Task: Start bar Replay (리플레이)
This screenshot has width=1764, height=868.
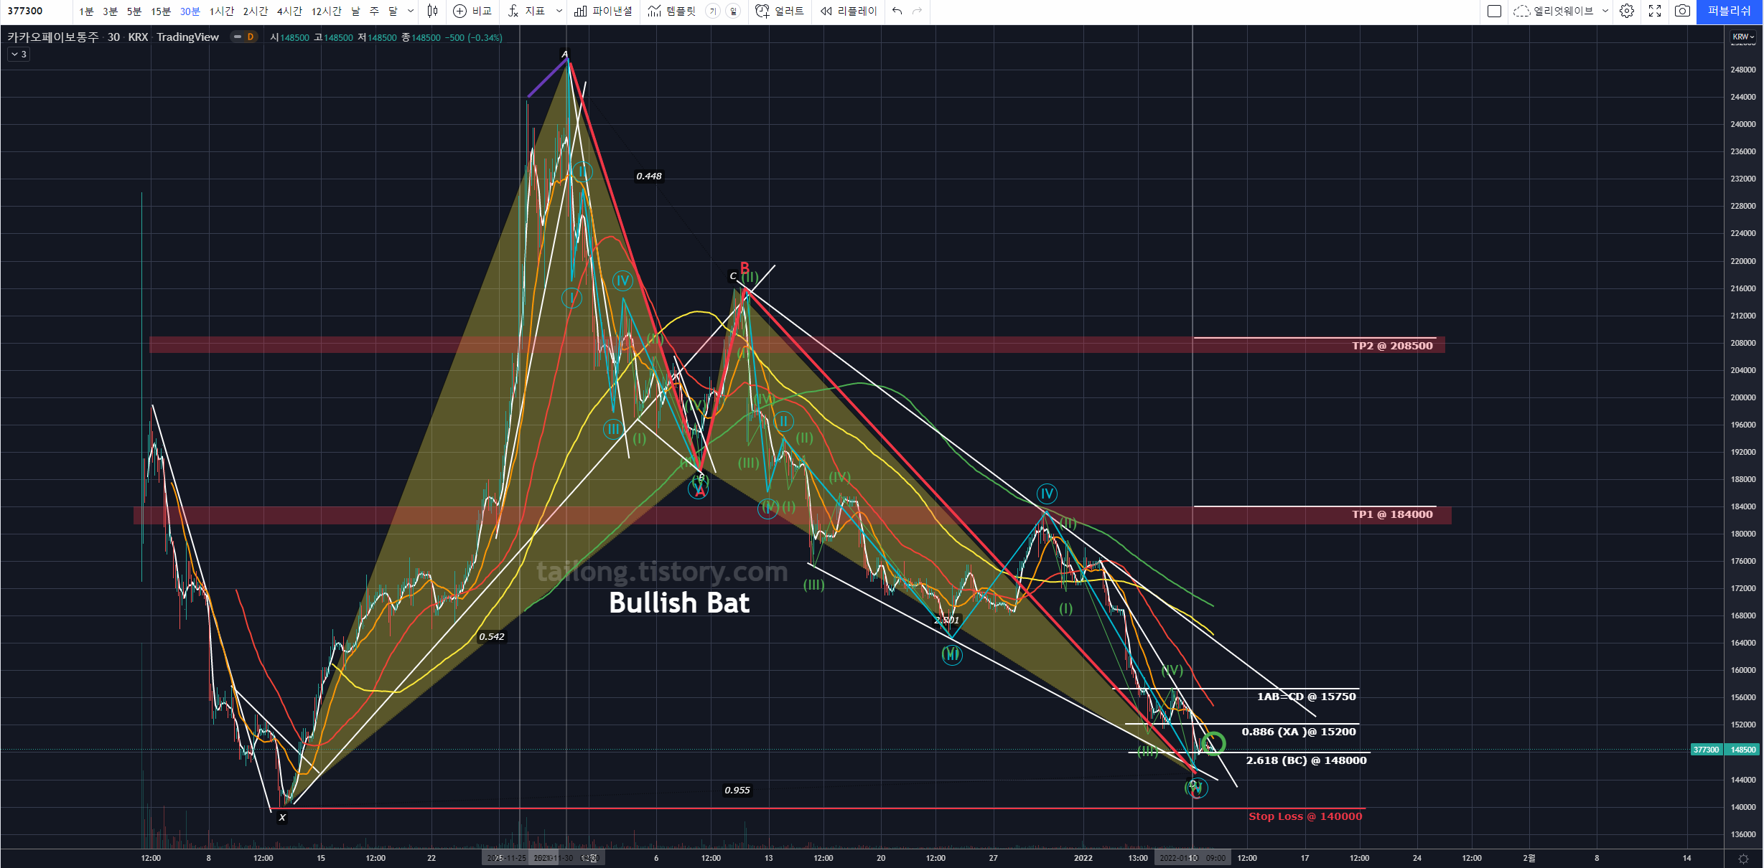Action: (826, 11)
